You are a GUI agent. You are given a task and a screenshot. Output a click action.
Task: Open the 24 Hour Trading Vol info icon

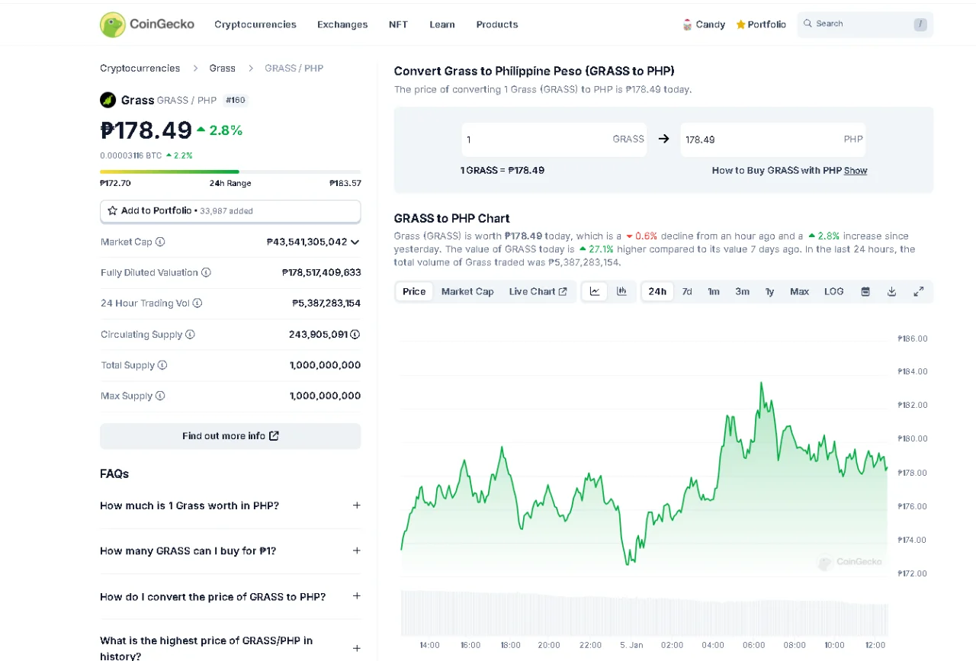click(x=197, y=303)
